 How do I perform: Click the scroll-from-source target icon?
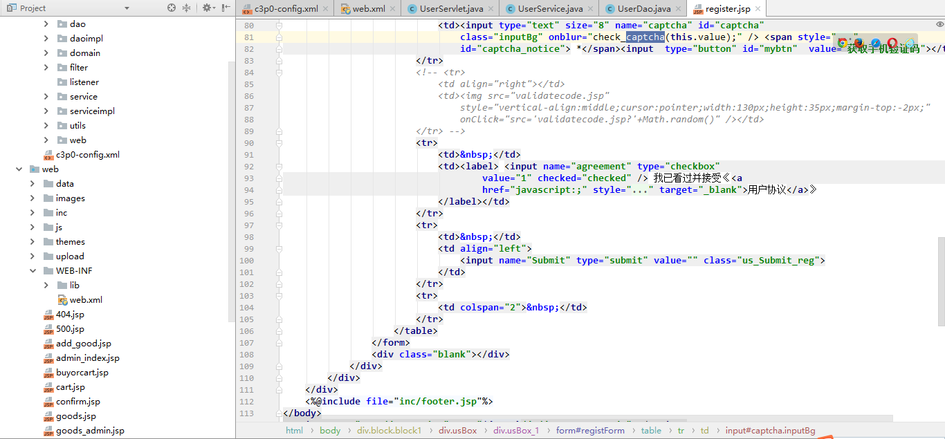(172, 8)
